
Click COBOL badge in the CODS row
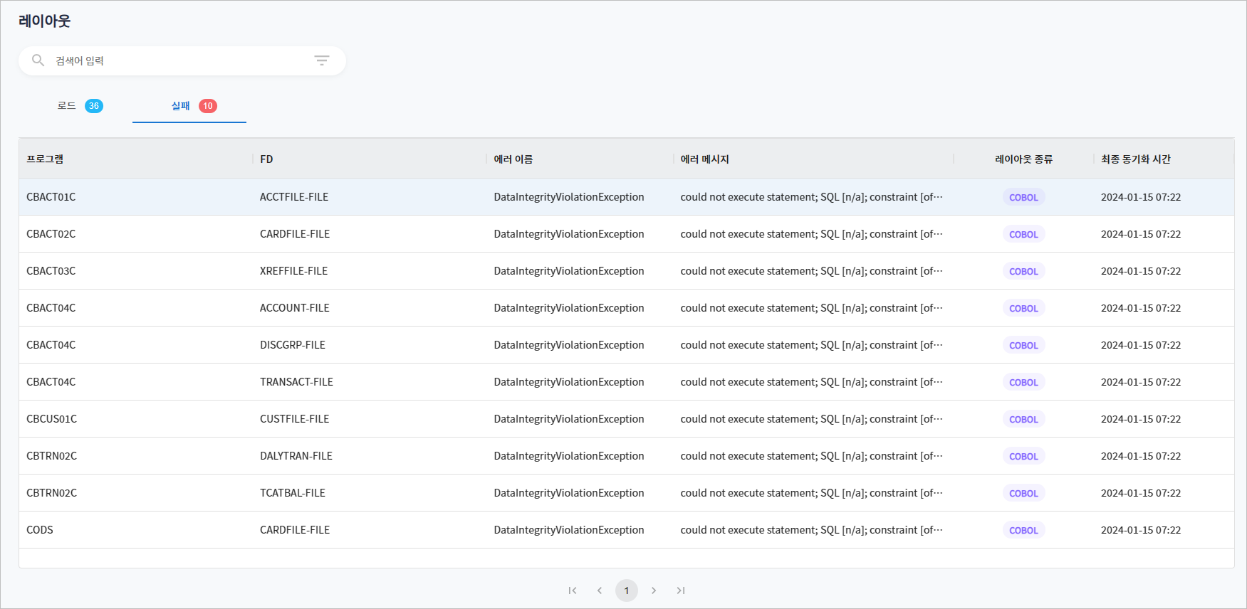tap(1023, 530)
